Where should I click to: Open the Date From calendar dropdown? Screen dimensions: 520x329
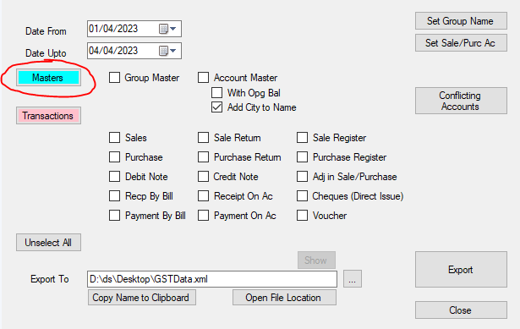167,29
